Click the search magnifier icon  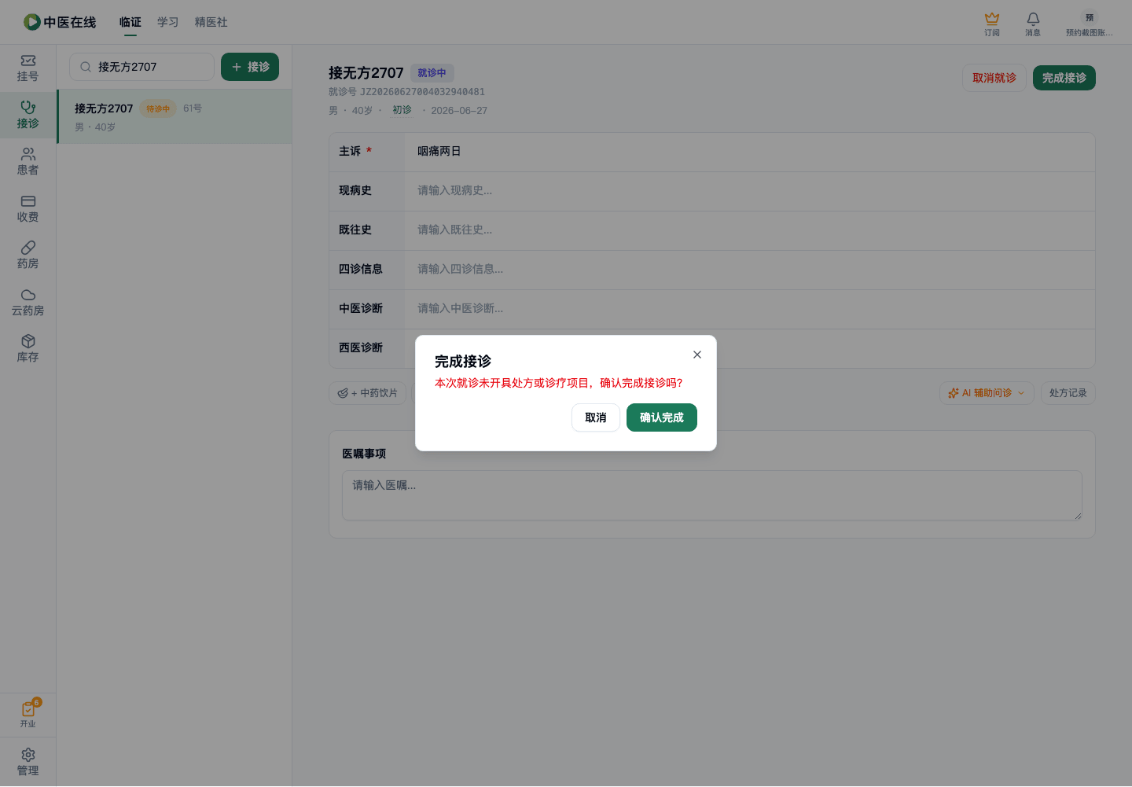(x=86, y=67)
